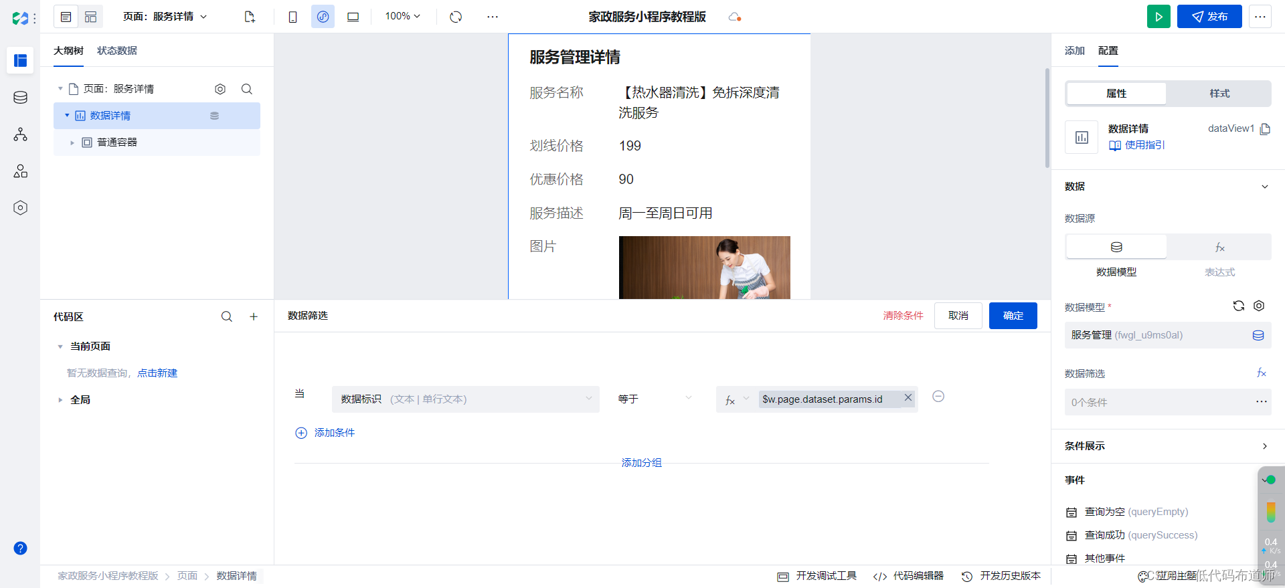
Task: Click the search icon in 代码区
Action: (x=227, y=316)
